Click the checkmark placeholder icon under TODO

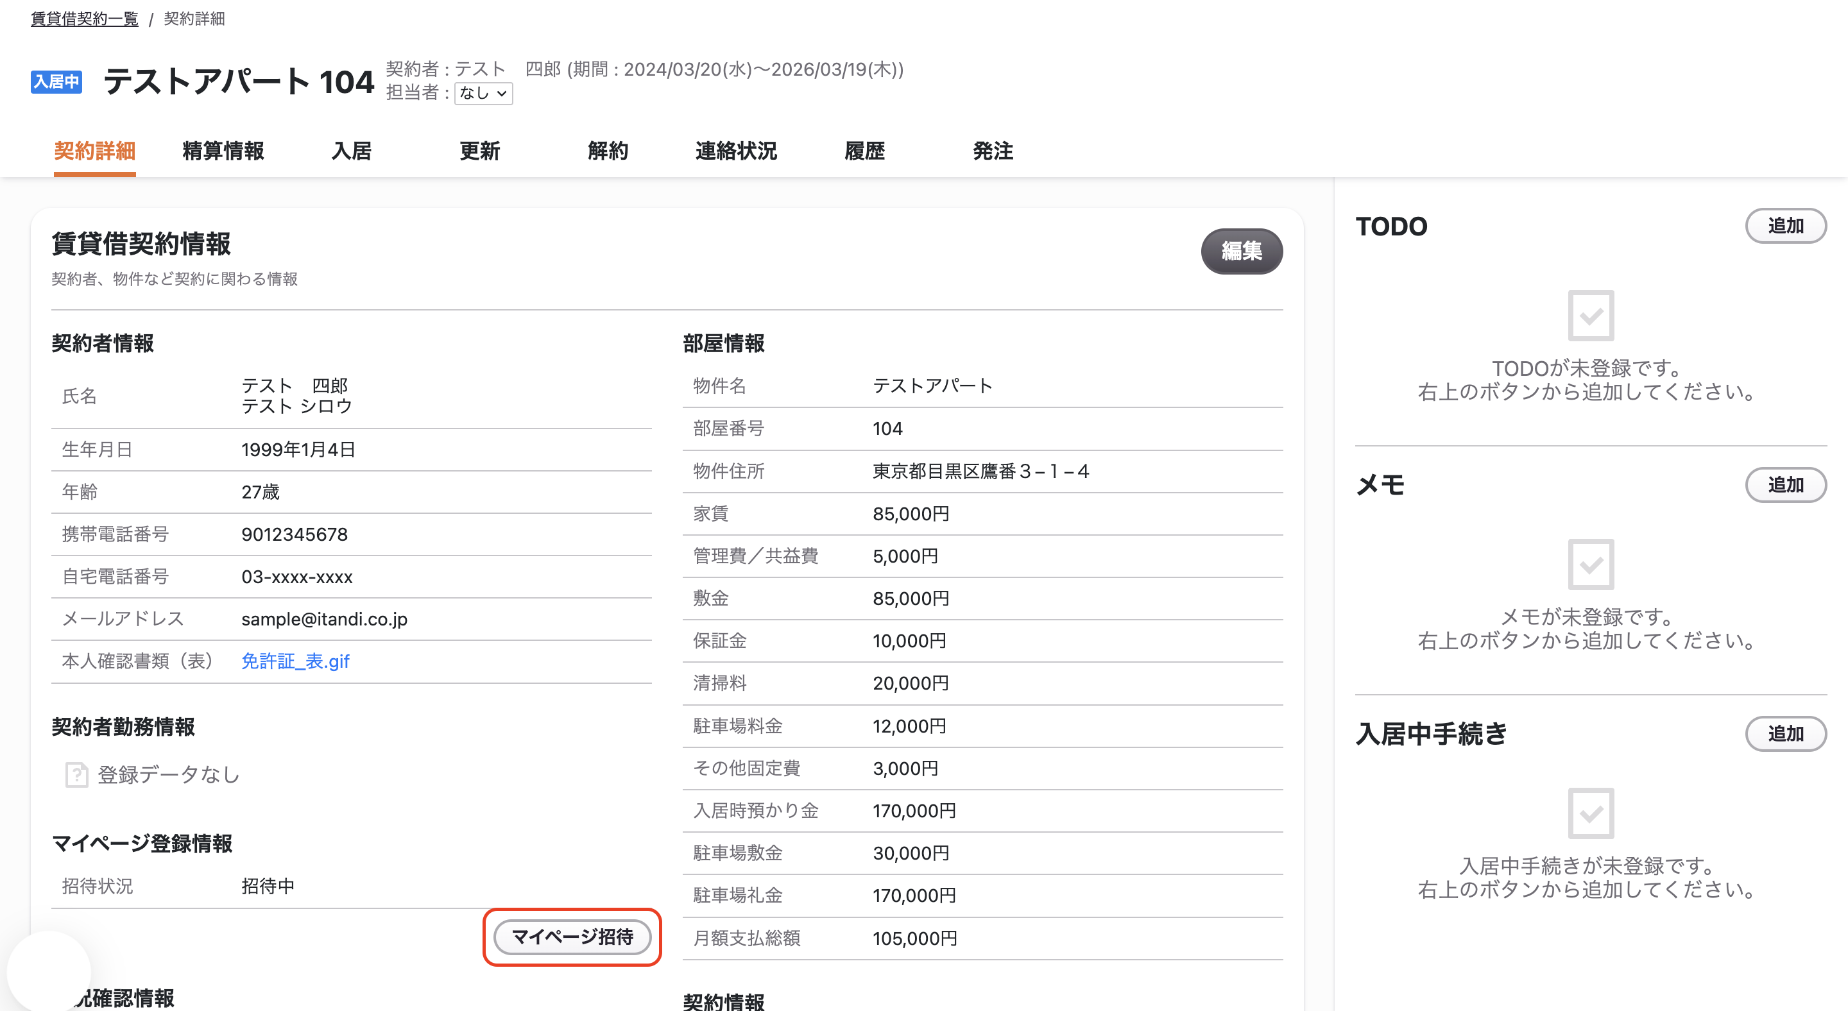pos(1591,316)
